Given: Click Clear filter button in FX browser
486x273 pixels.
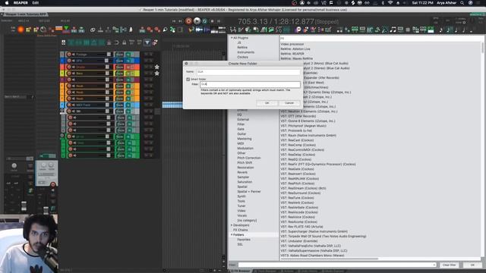Looking at the screenshot, I should point(449,265).
